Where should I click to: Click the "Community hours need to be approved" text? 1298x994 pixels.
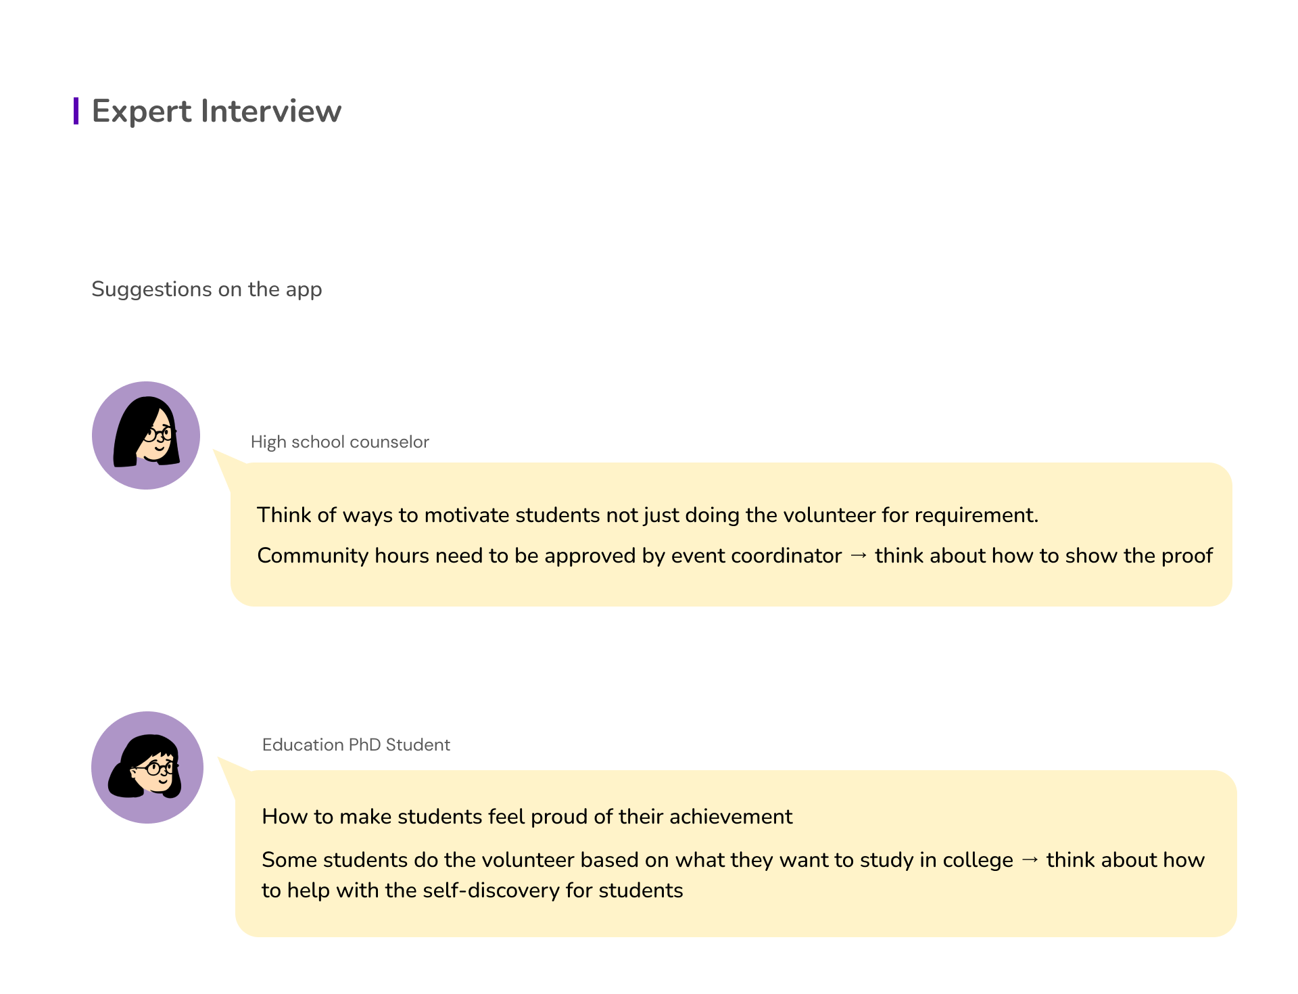point(549,556)
